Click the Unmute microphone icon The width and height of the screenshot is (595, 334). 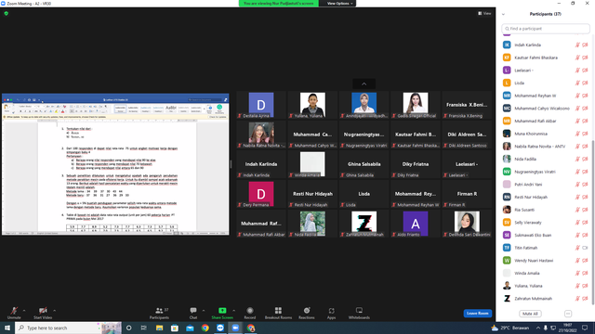(14, 311)
